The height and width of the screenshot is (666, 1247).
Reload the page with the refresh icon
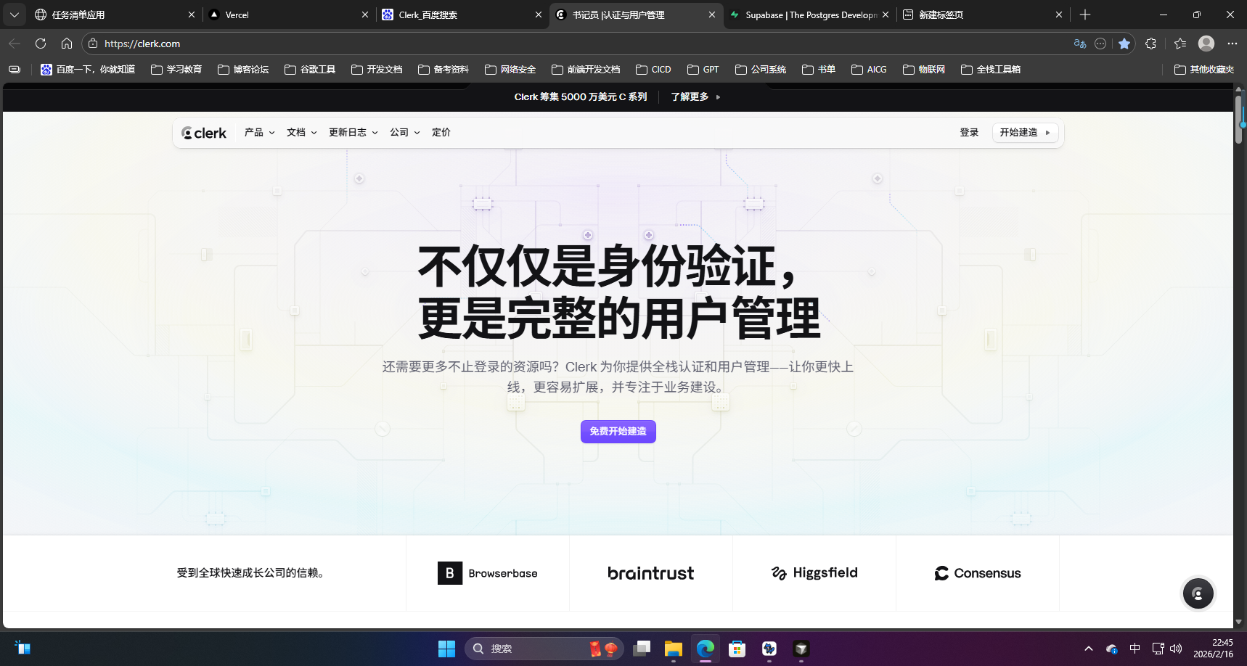tap(41, 43)
